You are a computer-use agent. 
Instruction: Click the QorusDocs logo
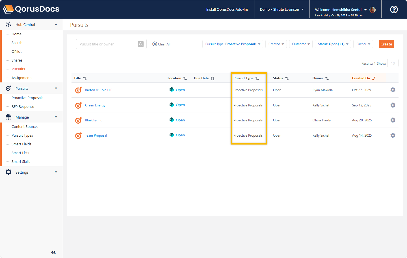(31, 9)
